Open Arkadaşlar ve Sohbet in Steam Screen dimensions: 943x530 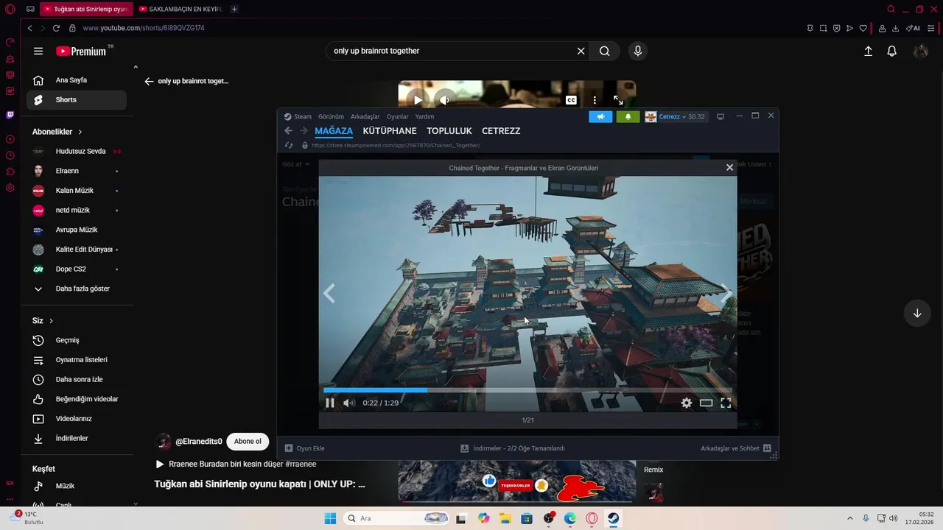(735, 448)
